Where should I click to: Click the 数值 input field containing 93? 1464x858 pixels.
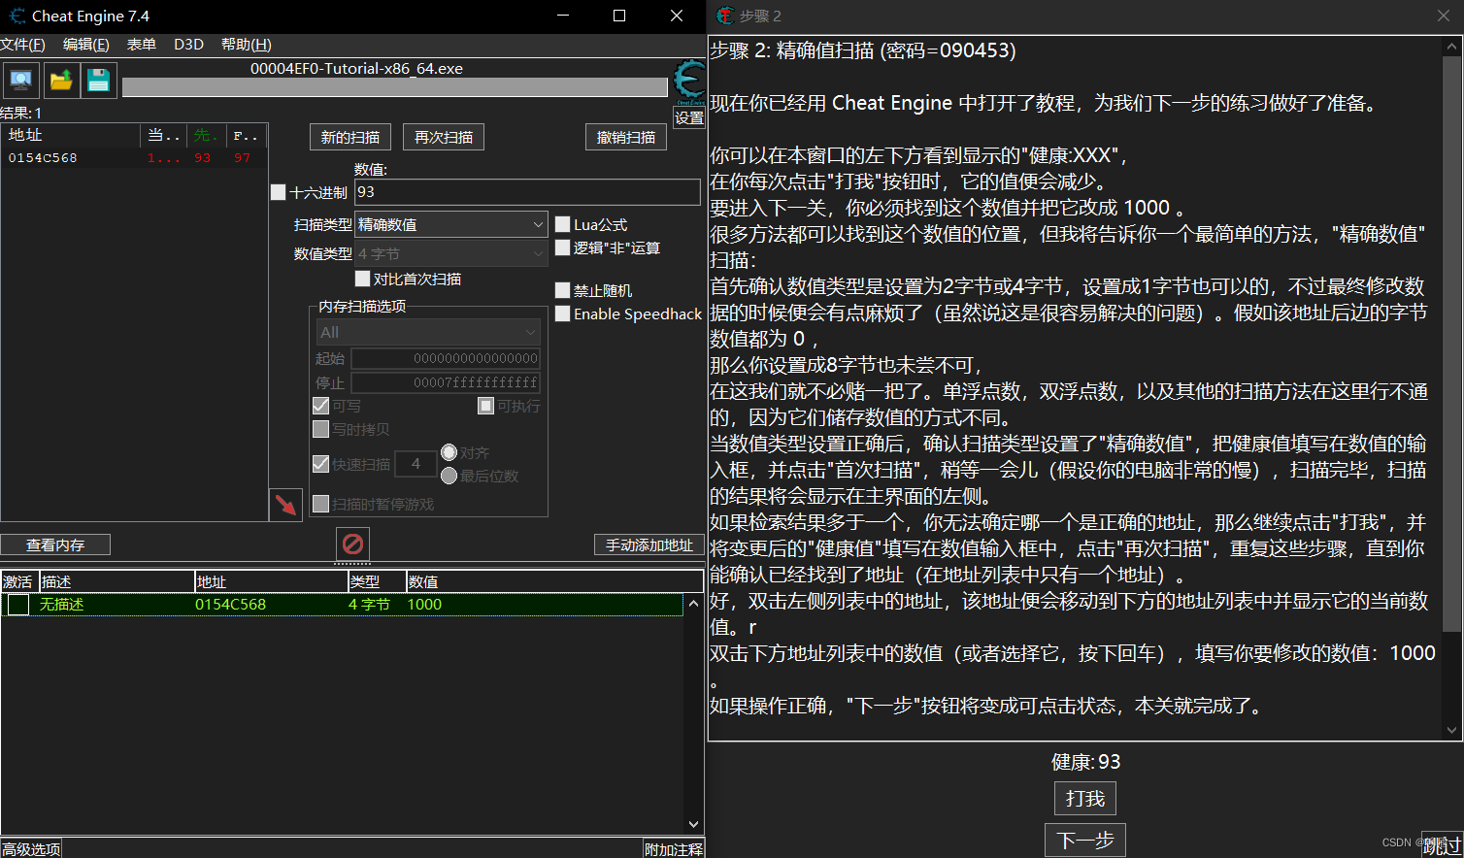coord(527,192)
